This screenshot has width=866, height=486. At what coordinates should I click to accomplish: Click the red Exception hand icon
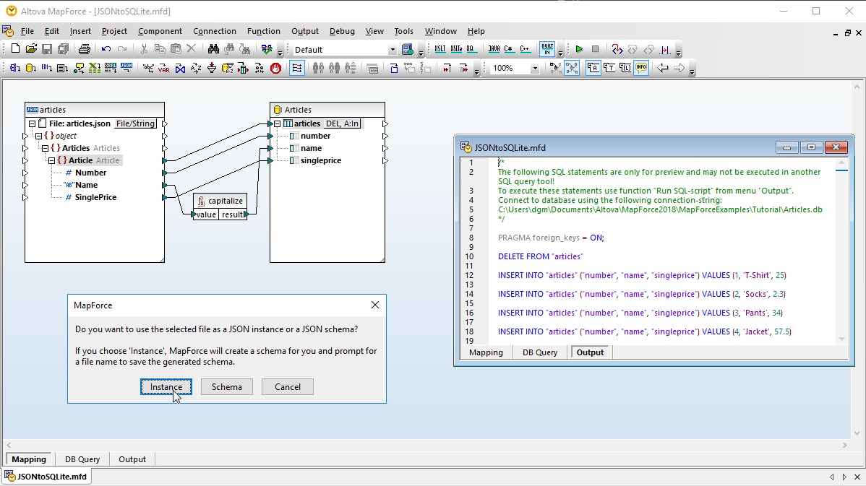point(275,68)
